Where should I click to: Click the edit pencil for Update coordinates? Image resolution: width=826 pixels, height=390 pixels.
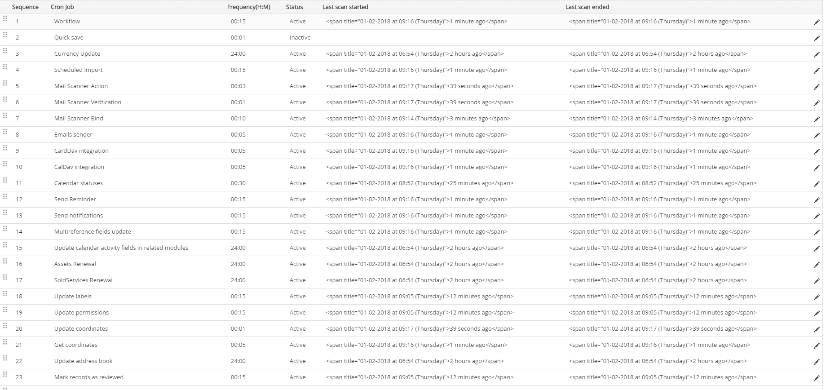click(x=817, y=329)
